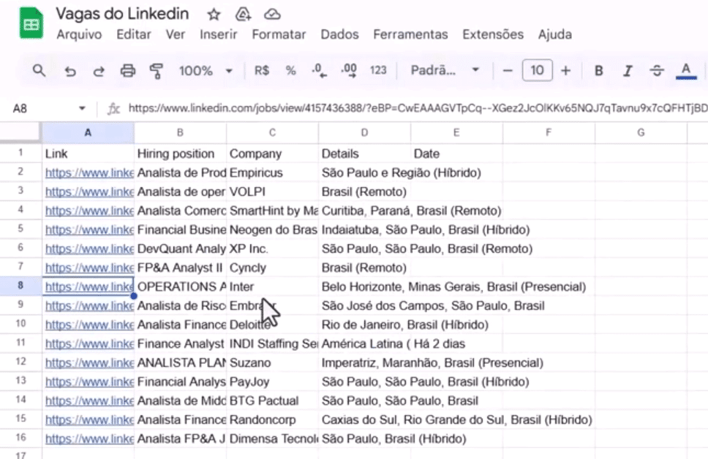
Task: Increase decimal places
Action: pyautogui.click(x=349, y=70)
